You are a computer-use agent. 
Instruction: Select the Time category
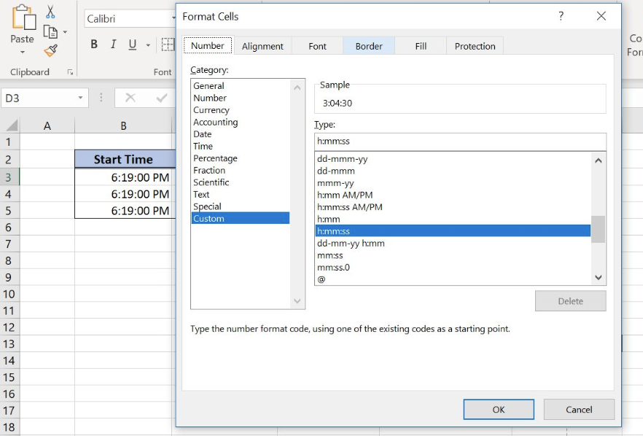[x=203, y=146]
